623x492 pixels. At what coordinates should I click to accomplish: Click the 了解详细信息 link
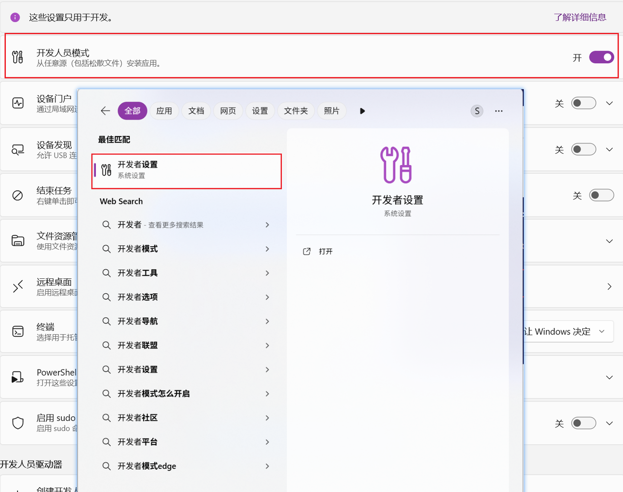580,17
